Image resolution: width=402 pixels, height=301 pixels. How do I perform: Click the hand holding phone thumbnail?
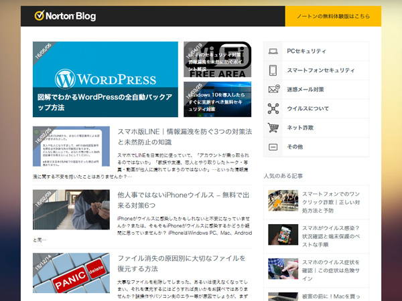[x=283, y=235]
